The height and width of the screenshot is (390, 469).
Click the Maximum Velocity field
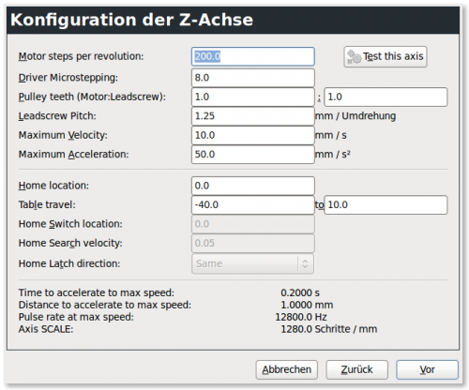(x=253, y=135)
